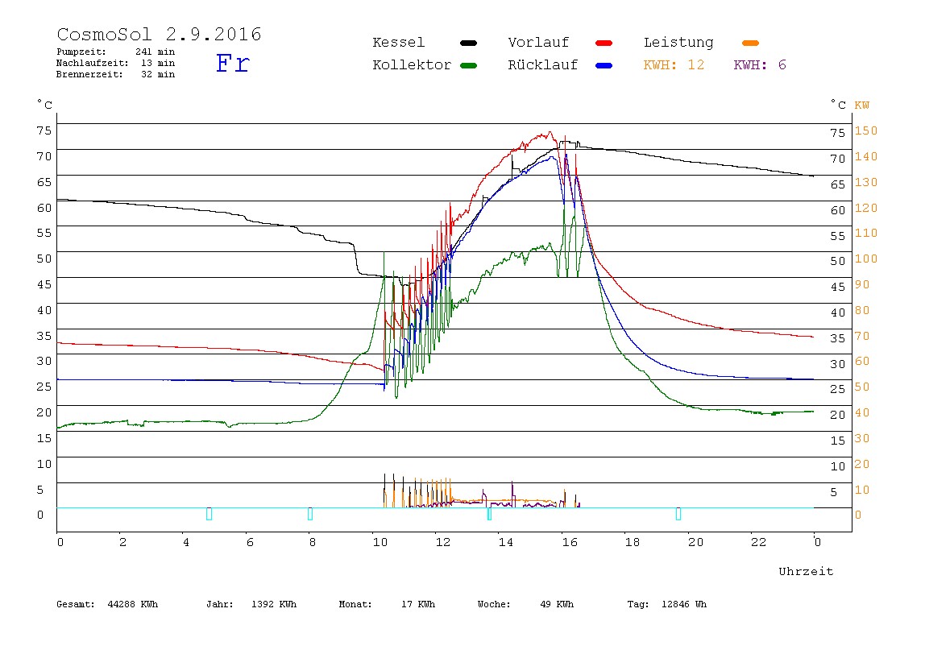The width and height of the screenshot is (925, 654).
Task: Click the chart title "CosmoSol 2.9.2016"
Action: coord(160,34)
